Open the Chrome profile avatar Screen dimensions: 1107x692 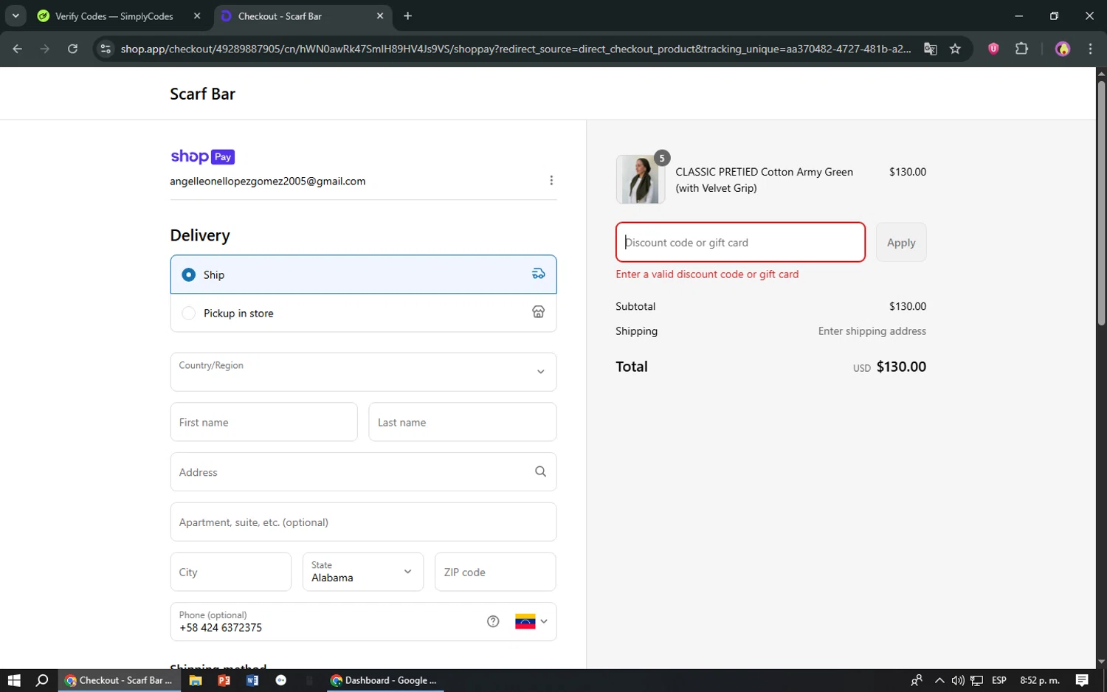click(x=1063, y=49)
